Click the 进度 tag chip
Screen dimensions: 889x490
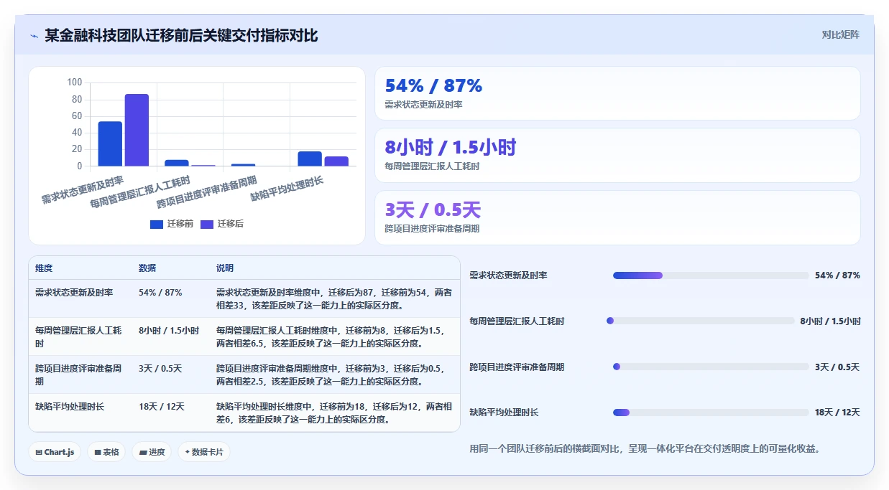click(x=152, y=452)
